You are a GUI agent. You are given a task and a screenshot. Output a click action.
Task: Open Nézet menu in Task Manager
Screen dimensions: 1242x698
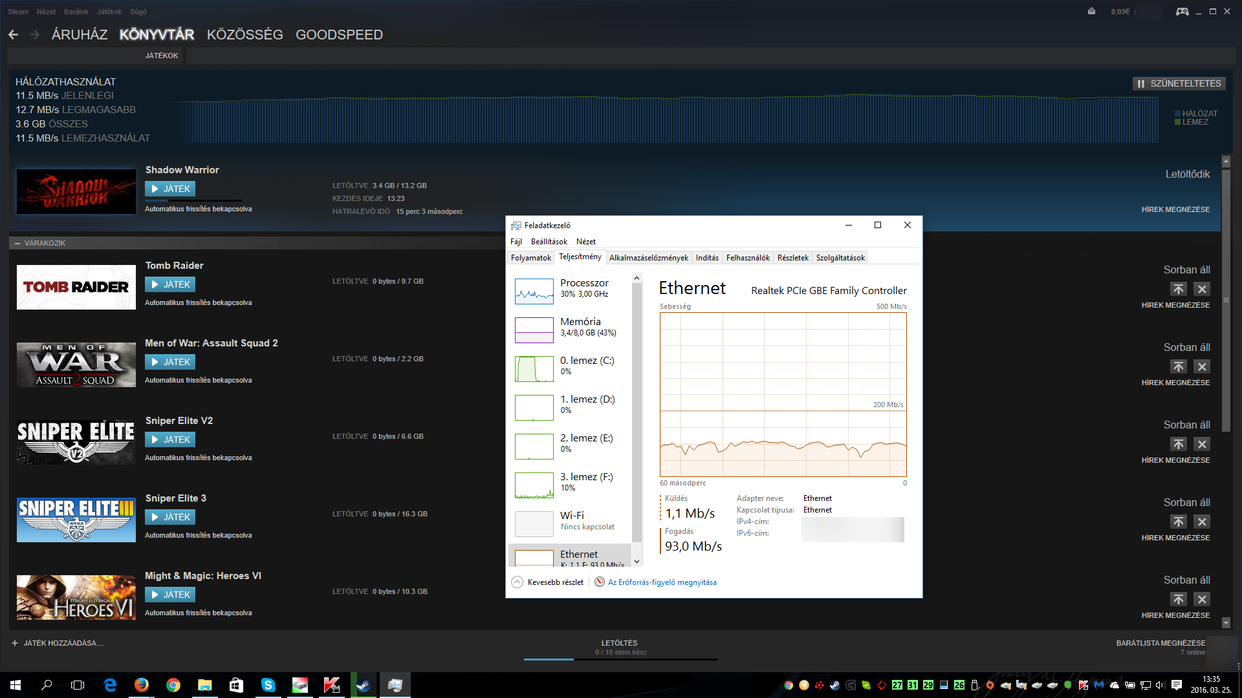[586, 242]
